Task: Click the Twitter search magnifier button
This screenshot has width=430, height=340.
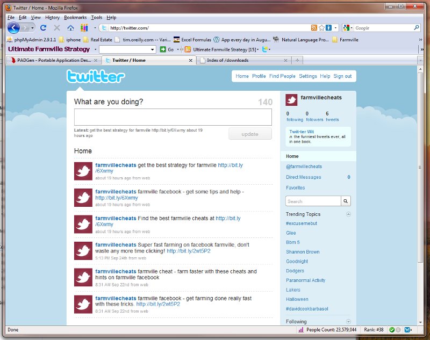Action: click(x=346, y=201)
